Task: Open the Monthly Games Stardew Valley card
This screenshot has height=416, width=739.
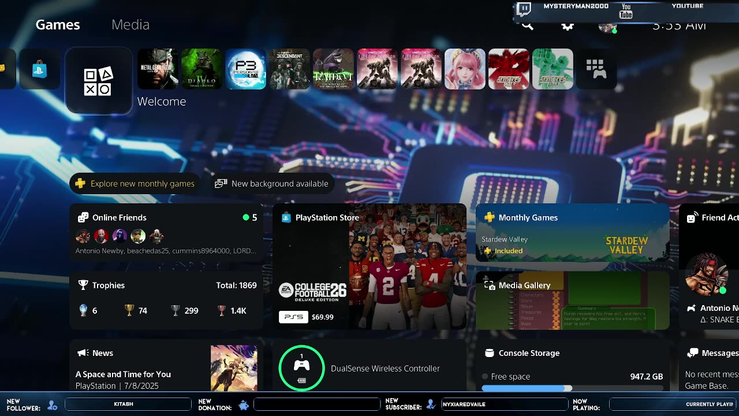Action: [x=573, y=233]
